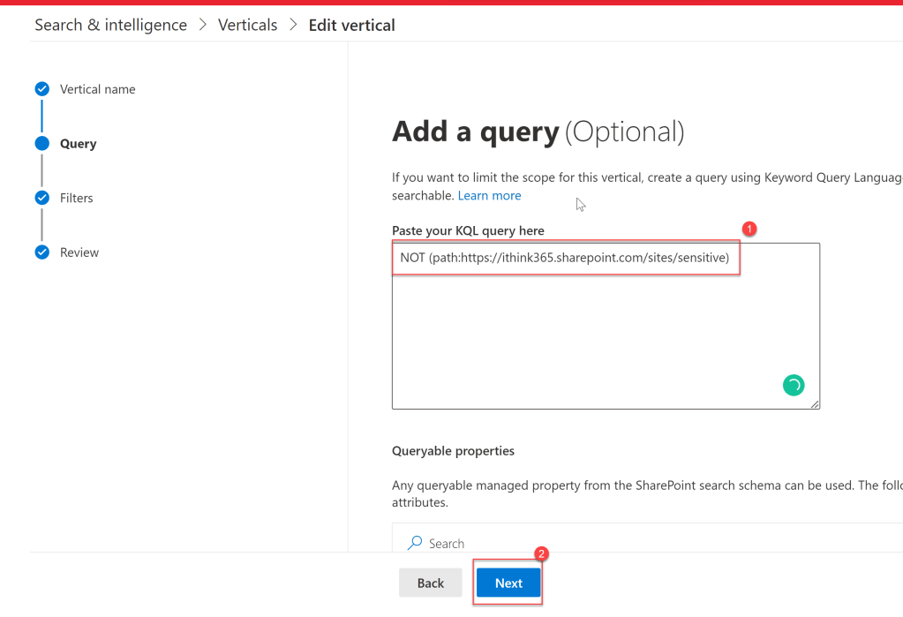
Task: Go to Search & intelligence breadcrumb
Action: 110,25
